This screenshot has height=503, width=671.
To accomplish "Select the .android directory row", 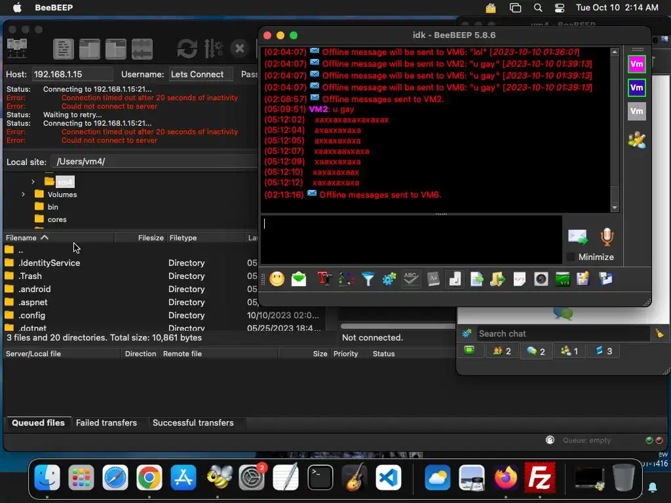I will coord(130,289).
